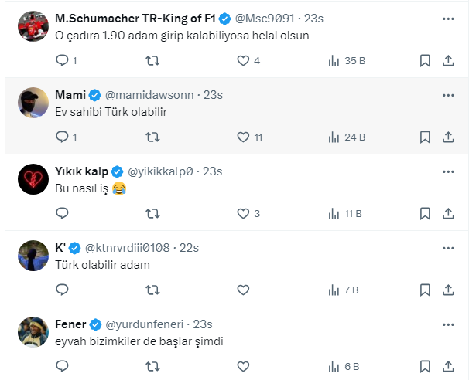Viewport: 469px width, 380px height.
Task: Like the Mami tweet "Ev sahibi Türk olabilir"
Action: [243, 137]
